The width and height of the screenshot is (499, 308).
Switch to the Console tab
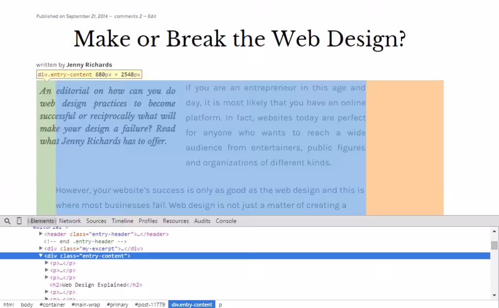coord(226,221)
